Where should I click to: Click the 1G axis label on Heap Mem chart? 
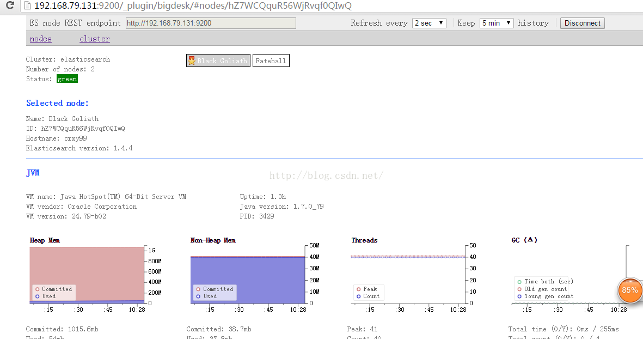click(152, 250)
